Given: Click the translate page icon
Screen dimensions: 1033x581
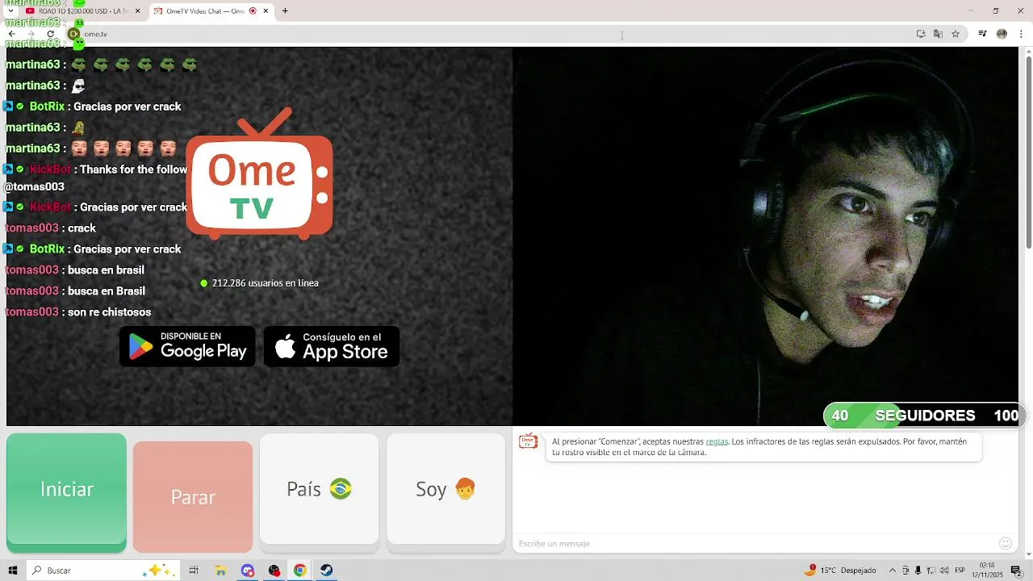Looking at the screenshot, I should point(938,34).
